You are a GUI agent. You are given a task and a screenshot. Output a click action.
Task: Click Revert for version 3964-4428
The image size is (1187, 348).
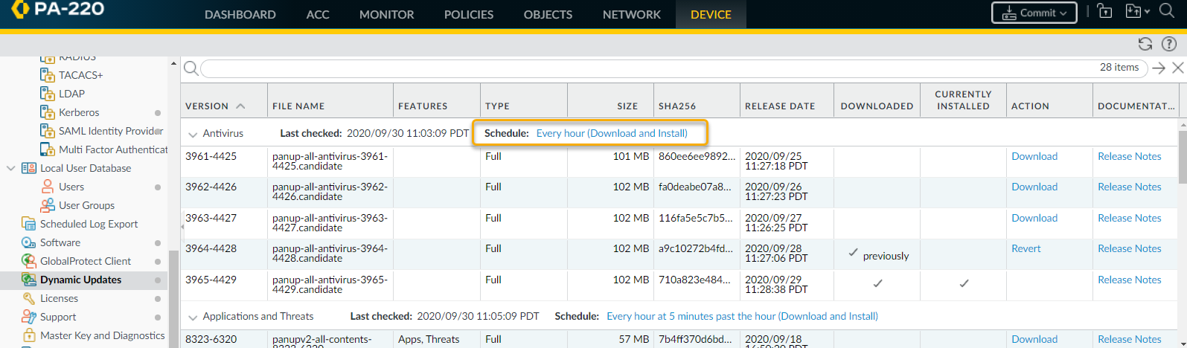pyautogui.click(x=1026, y=248)
